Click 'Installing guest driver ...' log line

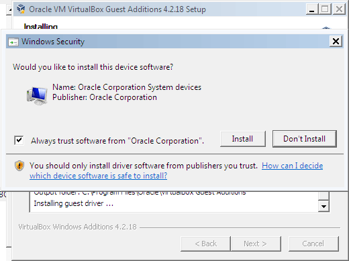click(x=74, y=203)
